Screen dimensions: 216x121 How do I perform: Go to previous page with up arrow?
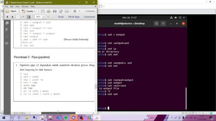click(x=7, y=17)
